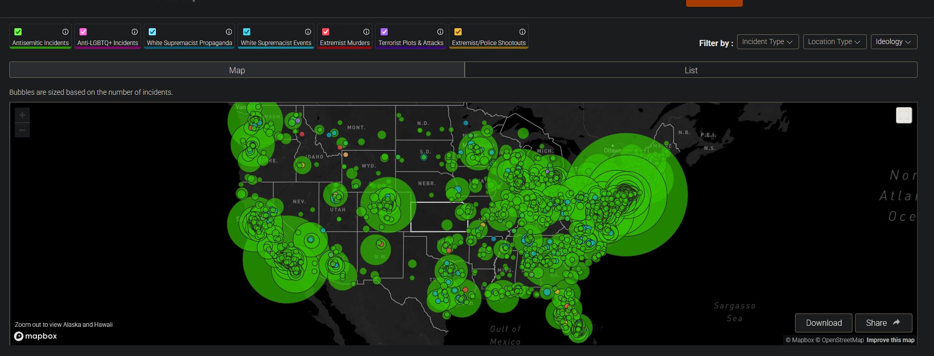Click the Download button

click(824, 323)
